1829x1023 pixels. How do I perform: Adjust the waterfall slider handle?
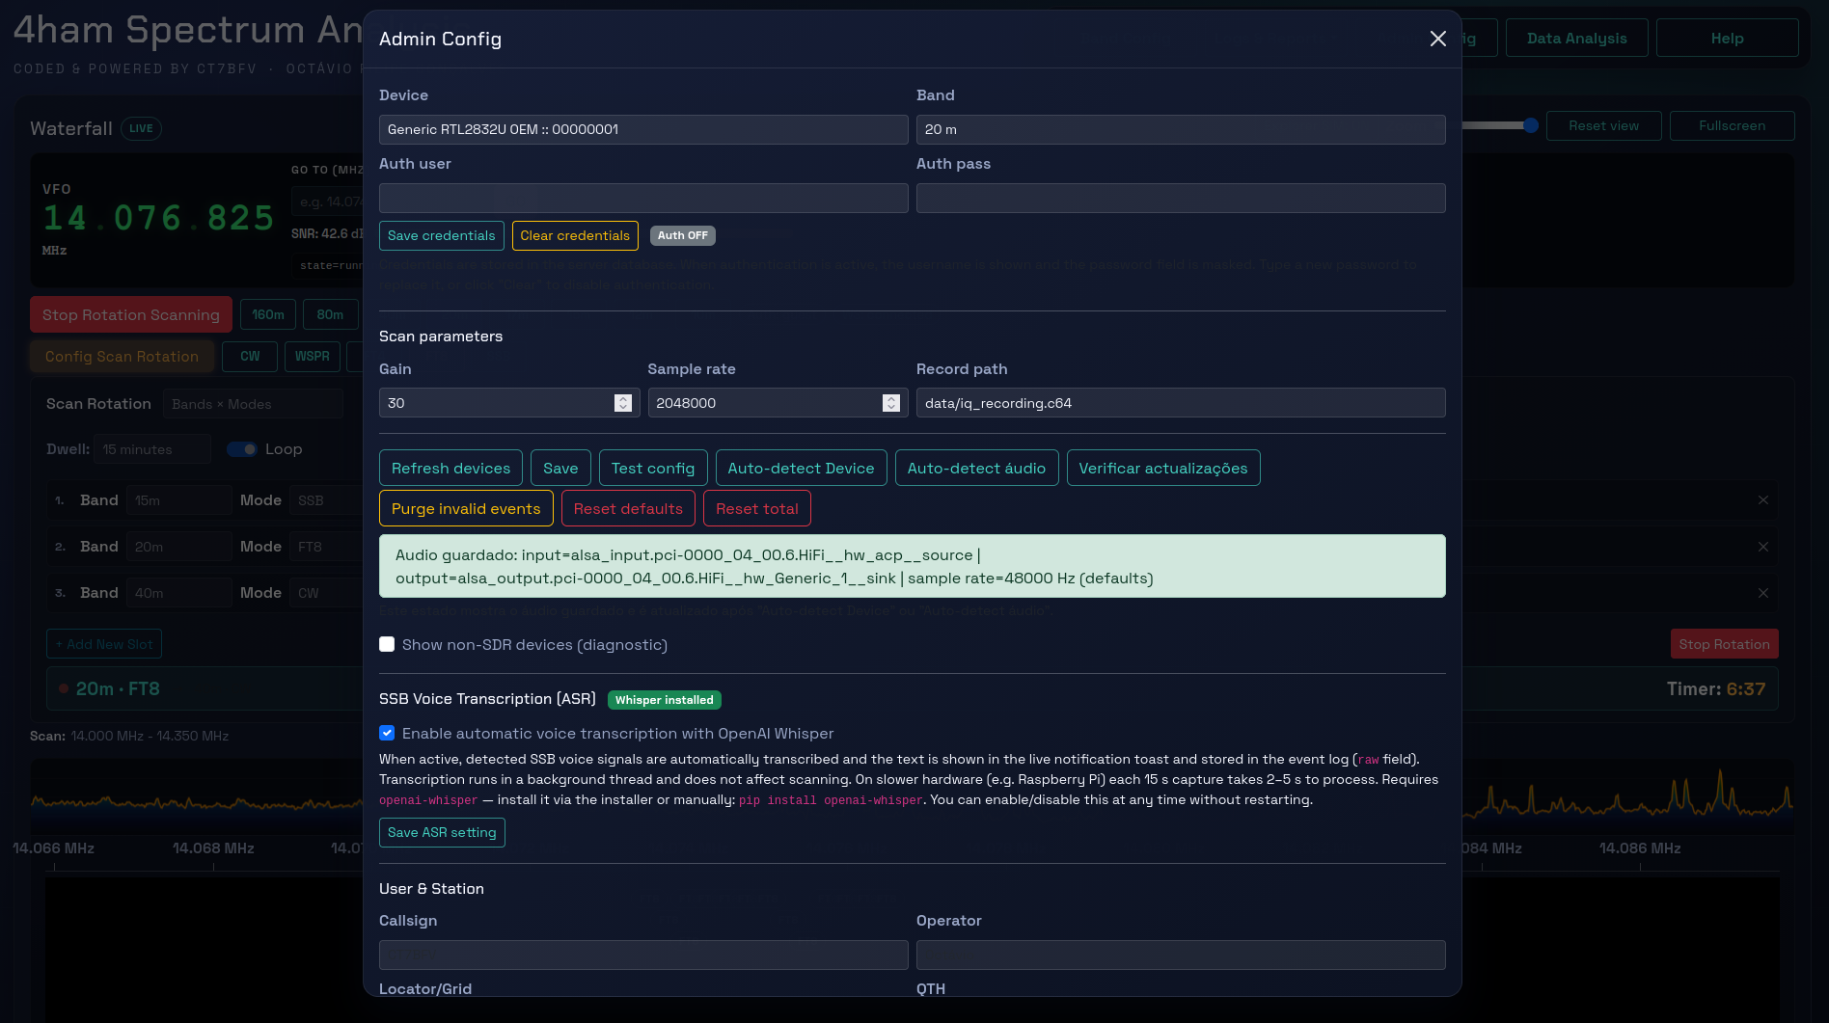point(1531,125)
